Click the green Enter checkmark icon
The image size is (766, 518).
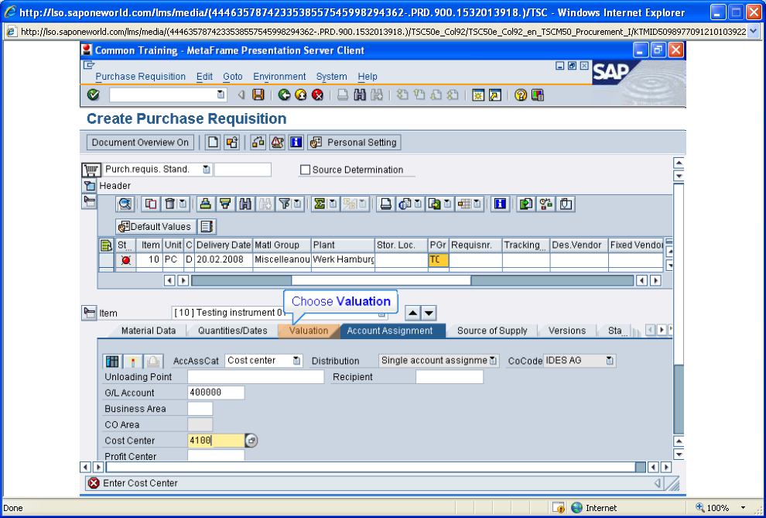click(94, 94)
